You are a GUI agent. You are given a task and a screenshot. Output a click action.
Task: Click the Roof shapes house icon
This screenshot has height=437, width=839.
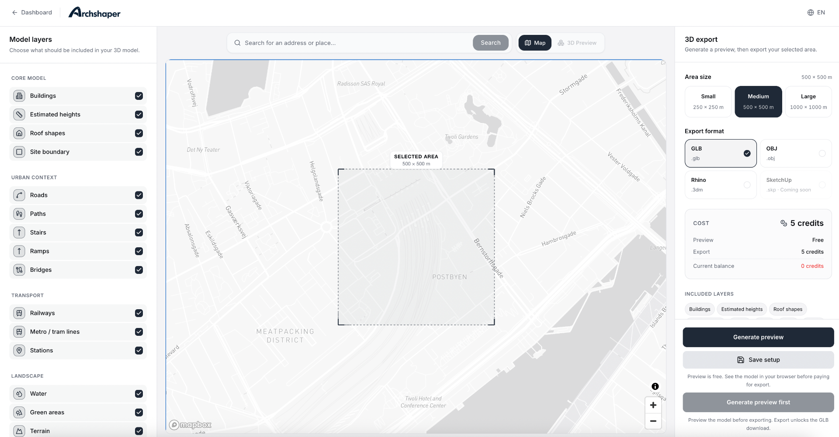point(19,133)
